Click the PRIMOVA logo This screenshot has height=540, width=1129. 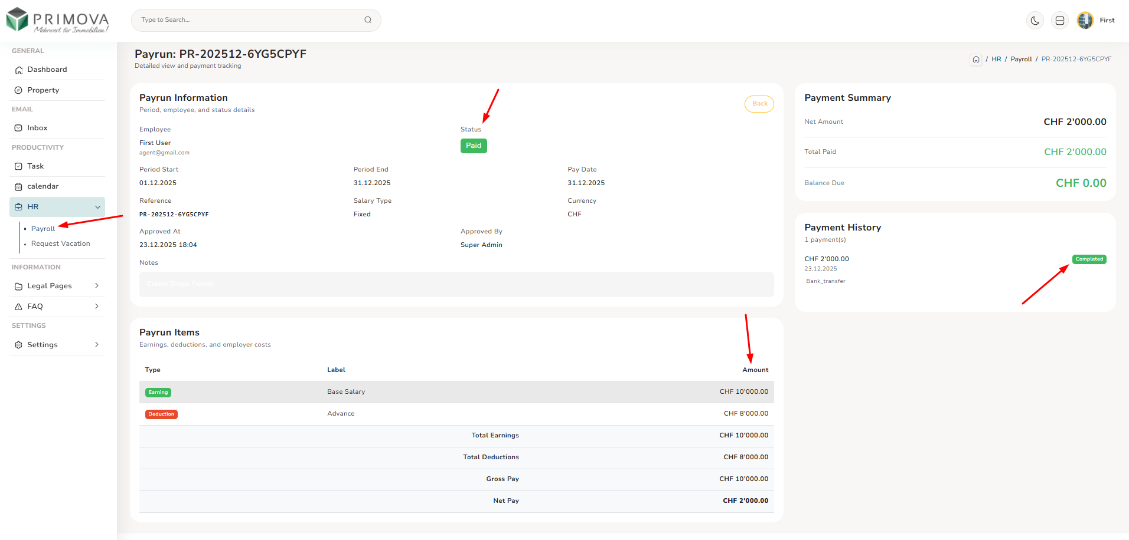(x=58, y=21)
